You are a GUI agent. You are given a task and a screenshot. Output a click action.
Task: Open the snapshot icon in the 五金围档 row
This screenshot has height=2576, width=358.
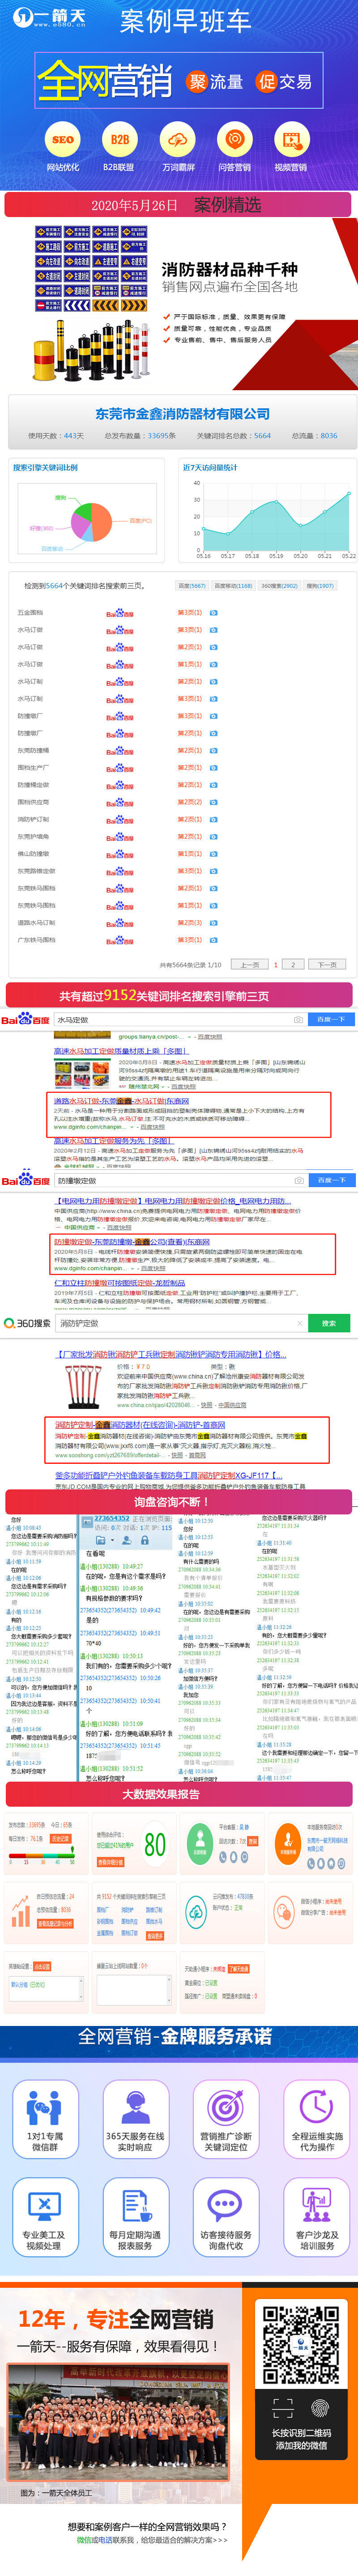(x=213, y=613)
